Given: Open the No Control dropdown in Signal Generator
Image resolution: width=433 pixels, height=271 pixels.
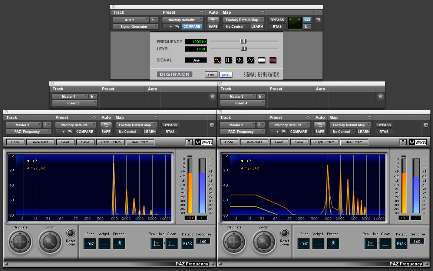Looking at the screenshot, I should tap(235, 26).
